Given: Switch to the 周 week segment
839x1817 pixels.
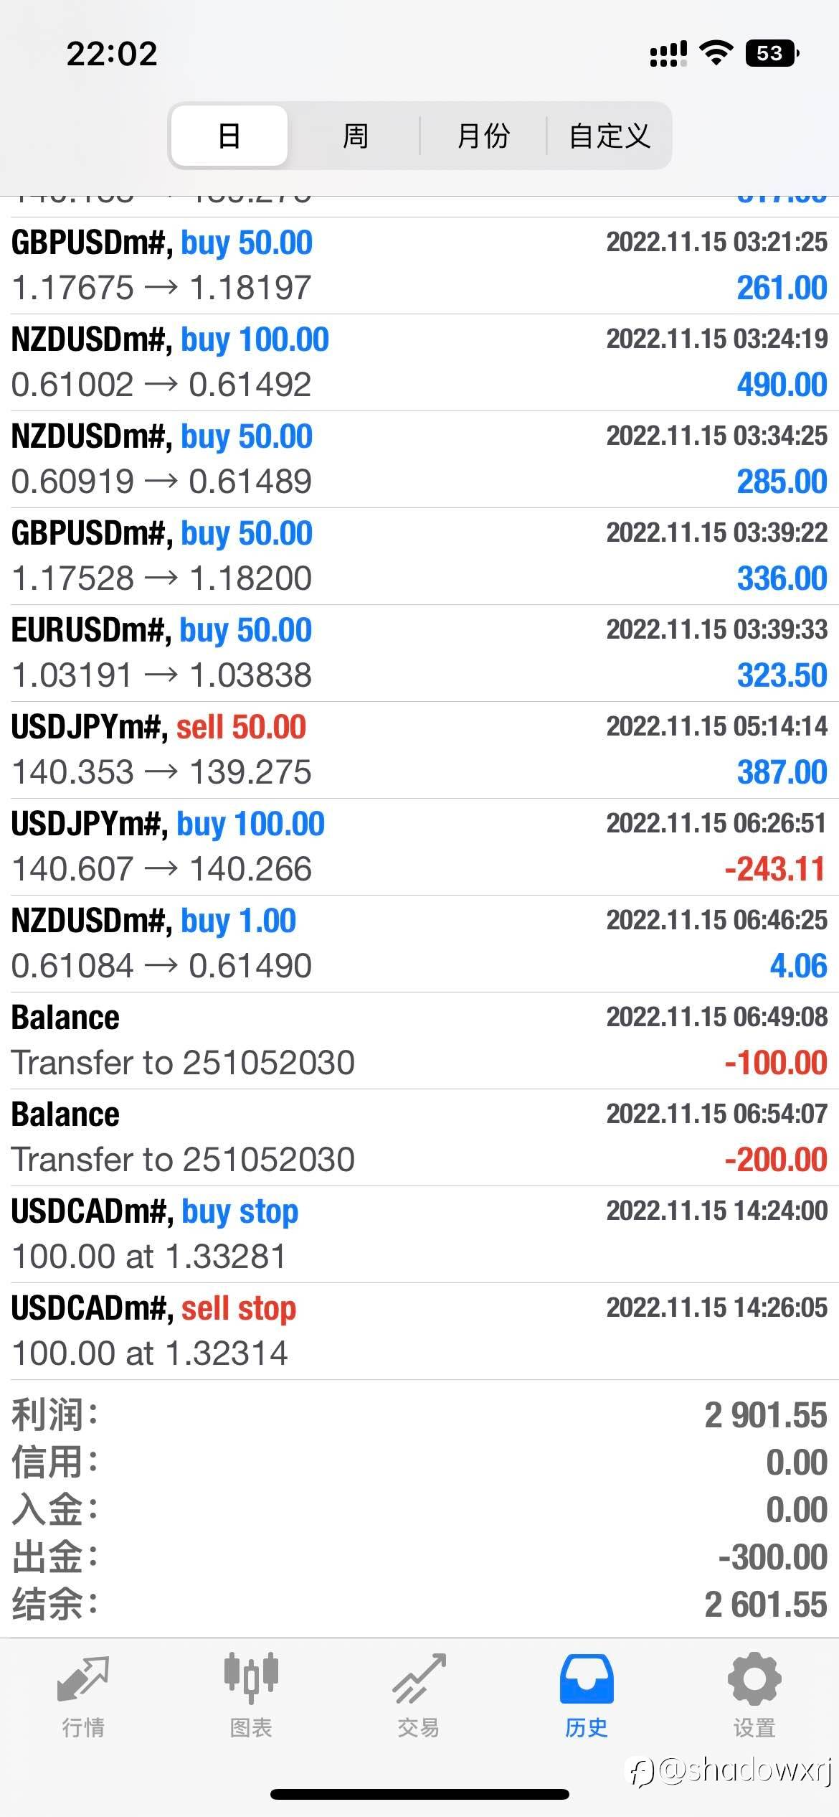Looking at the screenshot, I should pos(356,136).
